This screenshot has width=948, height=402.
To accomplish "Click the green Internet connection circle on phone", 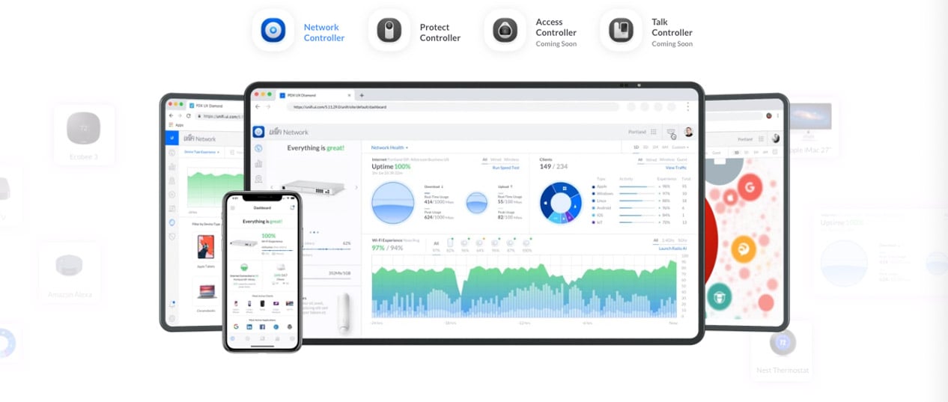I will 243,268.
